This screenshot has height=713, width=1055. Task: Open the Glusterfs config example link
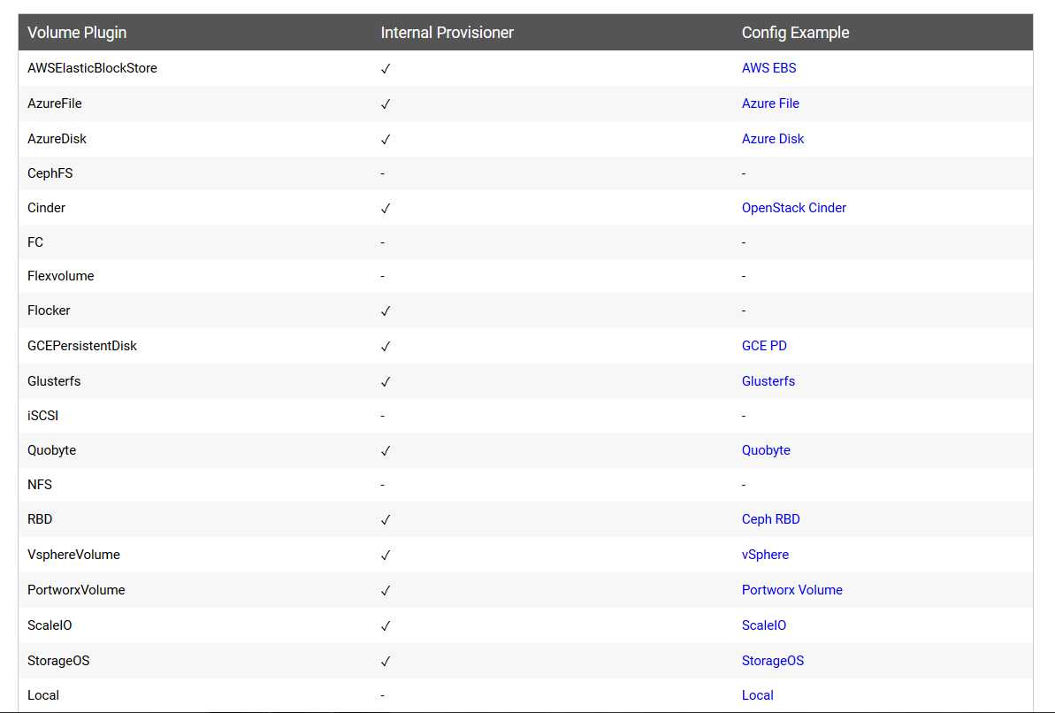click(768, 381)
